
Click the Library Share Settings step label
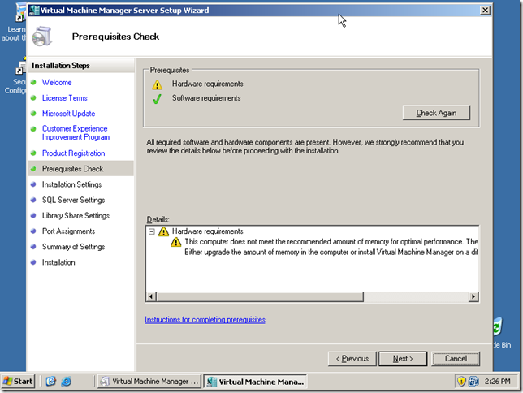(76, 216)
